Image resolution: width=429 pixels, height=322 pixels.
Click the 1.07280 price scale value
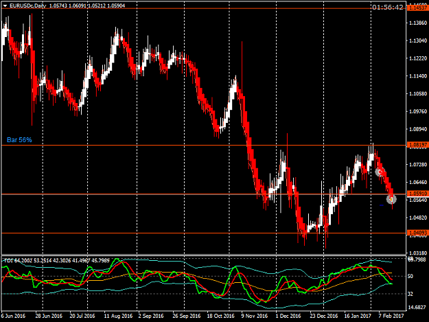(x=418, y=164)
